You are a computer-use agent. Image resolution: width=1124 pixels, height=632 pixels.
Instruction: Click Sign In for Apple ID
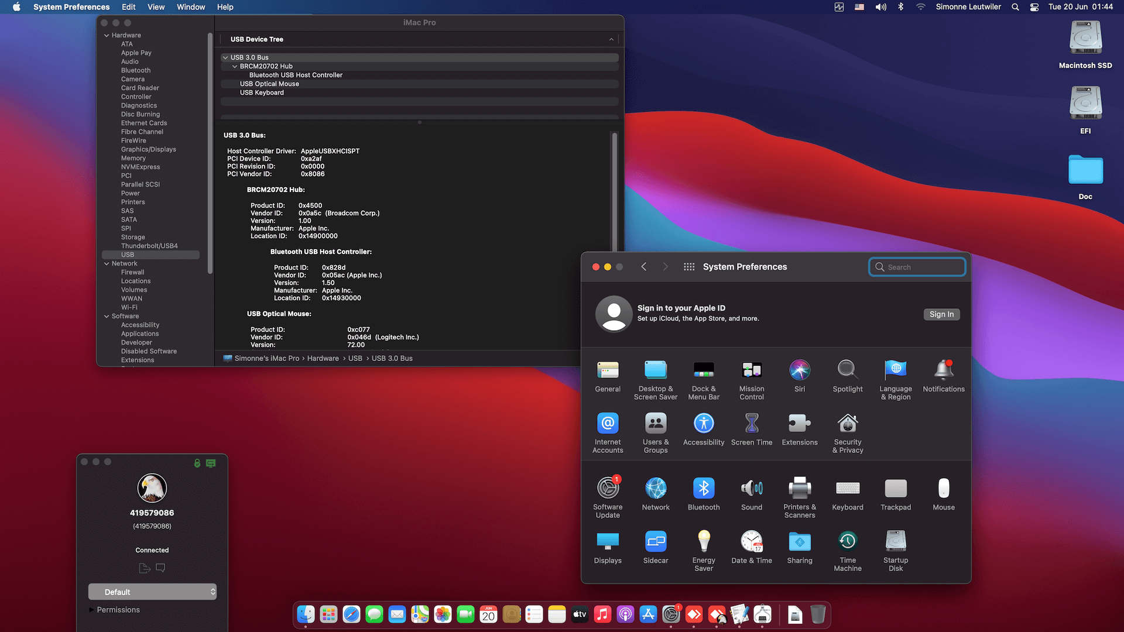pyautogui.click(x=941, y=314)
